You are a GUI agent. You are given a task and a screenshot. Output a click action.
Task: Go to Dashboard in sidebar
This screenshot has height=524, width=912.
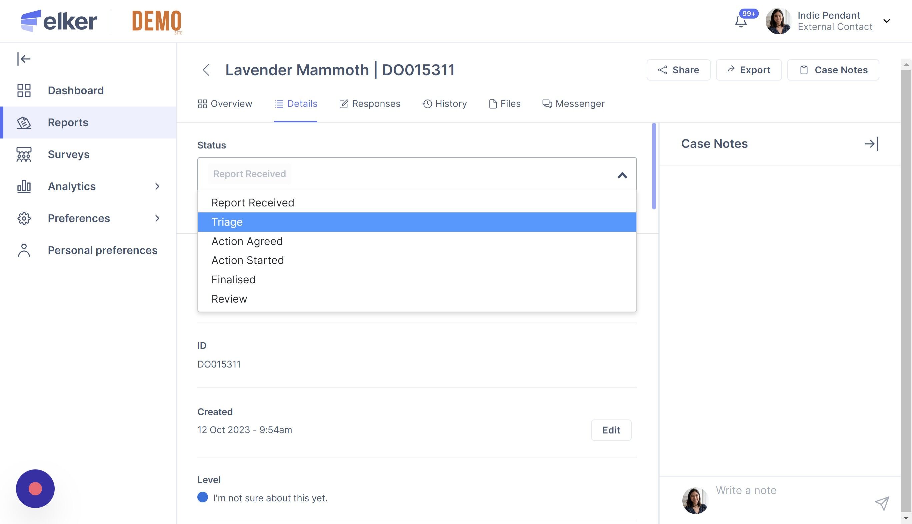coord(76,90)
